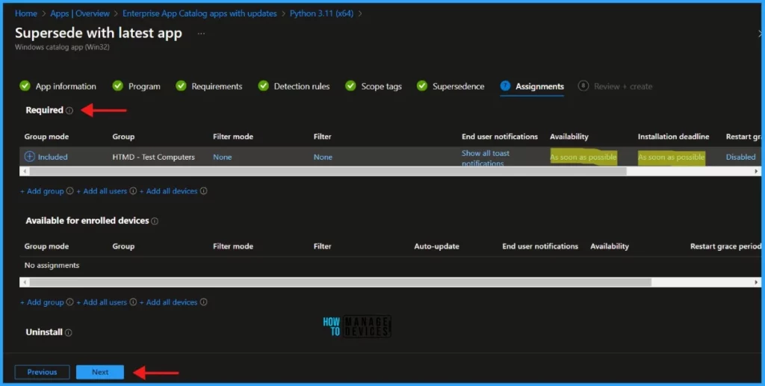The width and height of the screenshot is (765, 386).
Task: Go to the Program step
Action: (144, 87)
